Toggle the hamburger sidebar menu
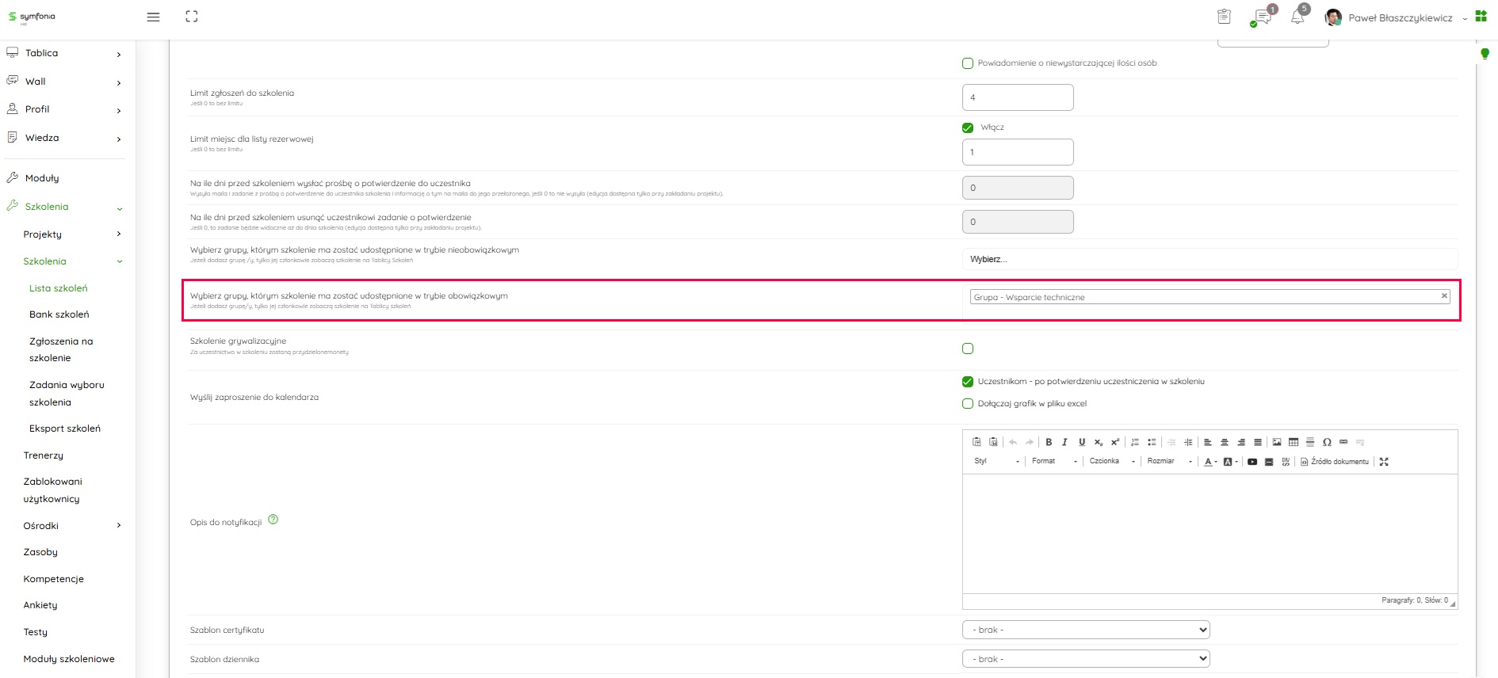The image size is (1498, 678). pyautogui.click(x=154, y=17)
